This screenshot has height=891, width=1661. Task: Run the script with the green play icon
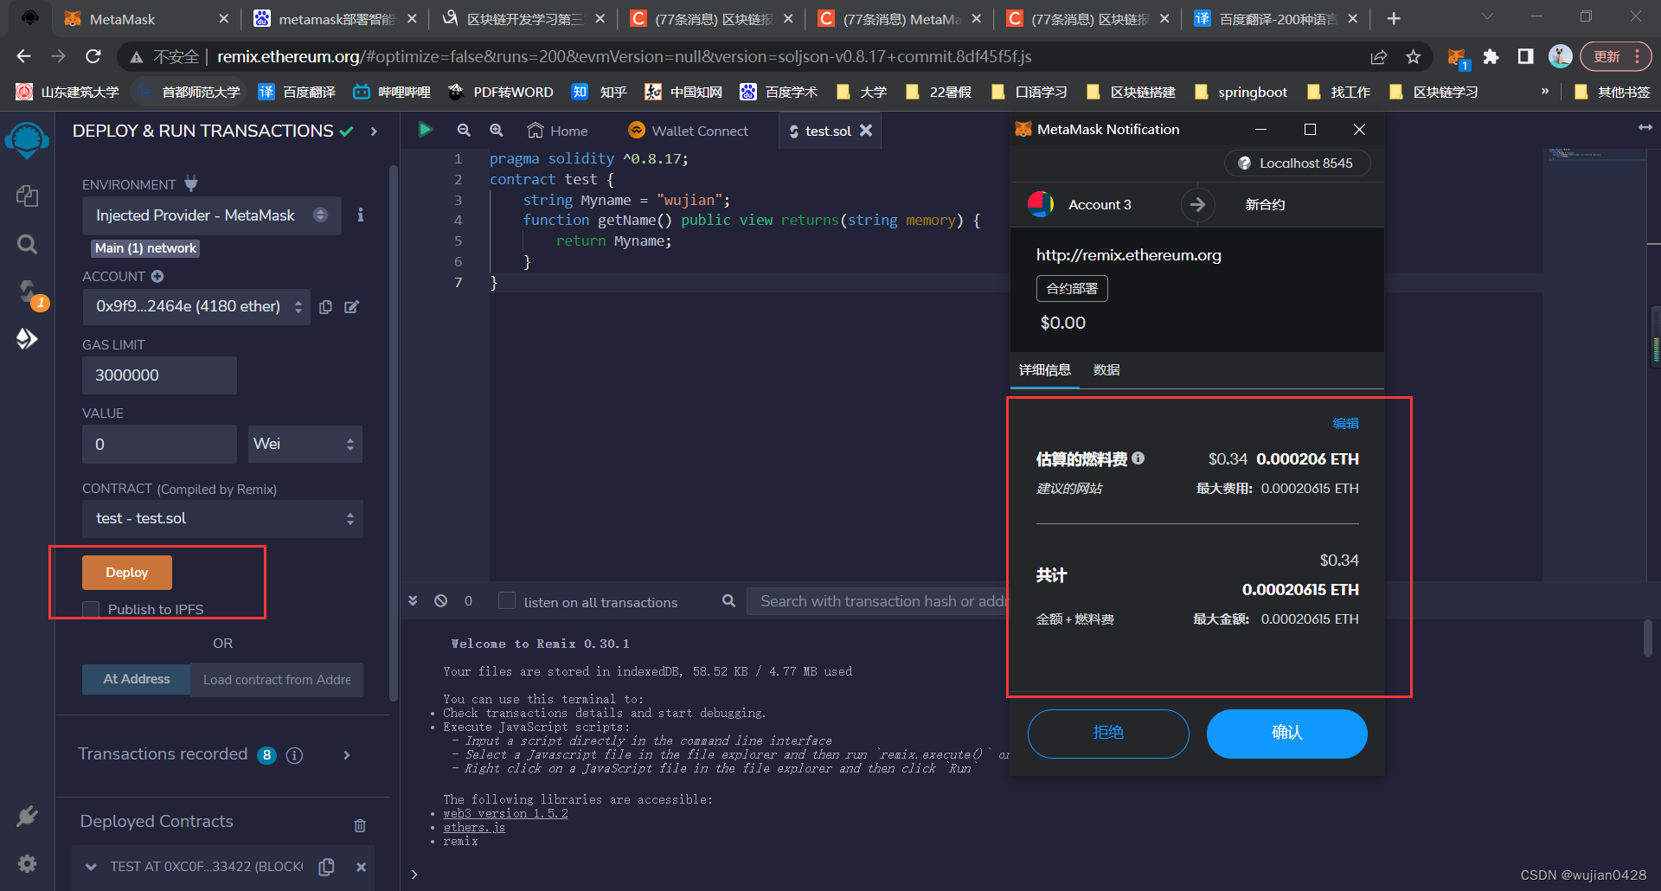tap(426, 130)
